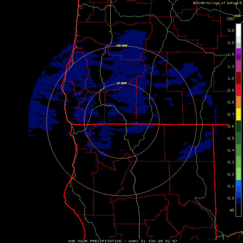Image resolution: width=243 pixels, height=243 pixels.
Task: Select the dark green 0.6 swatch
Action: point(238,126)
